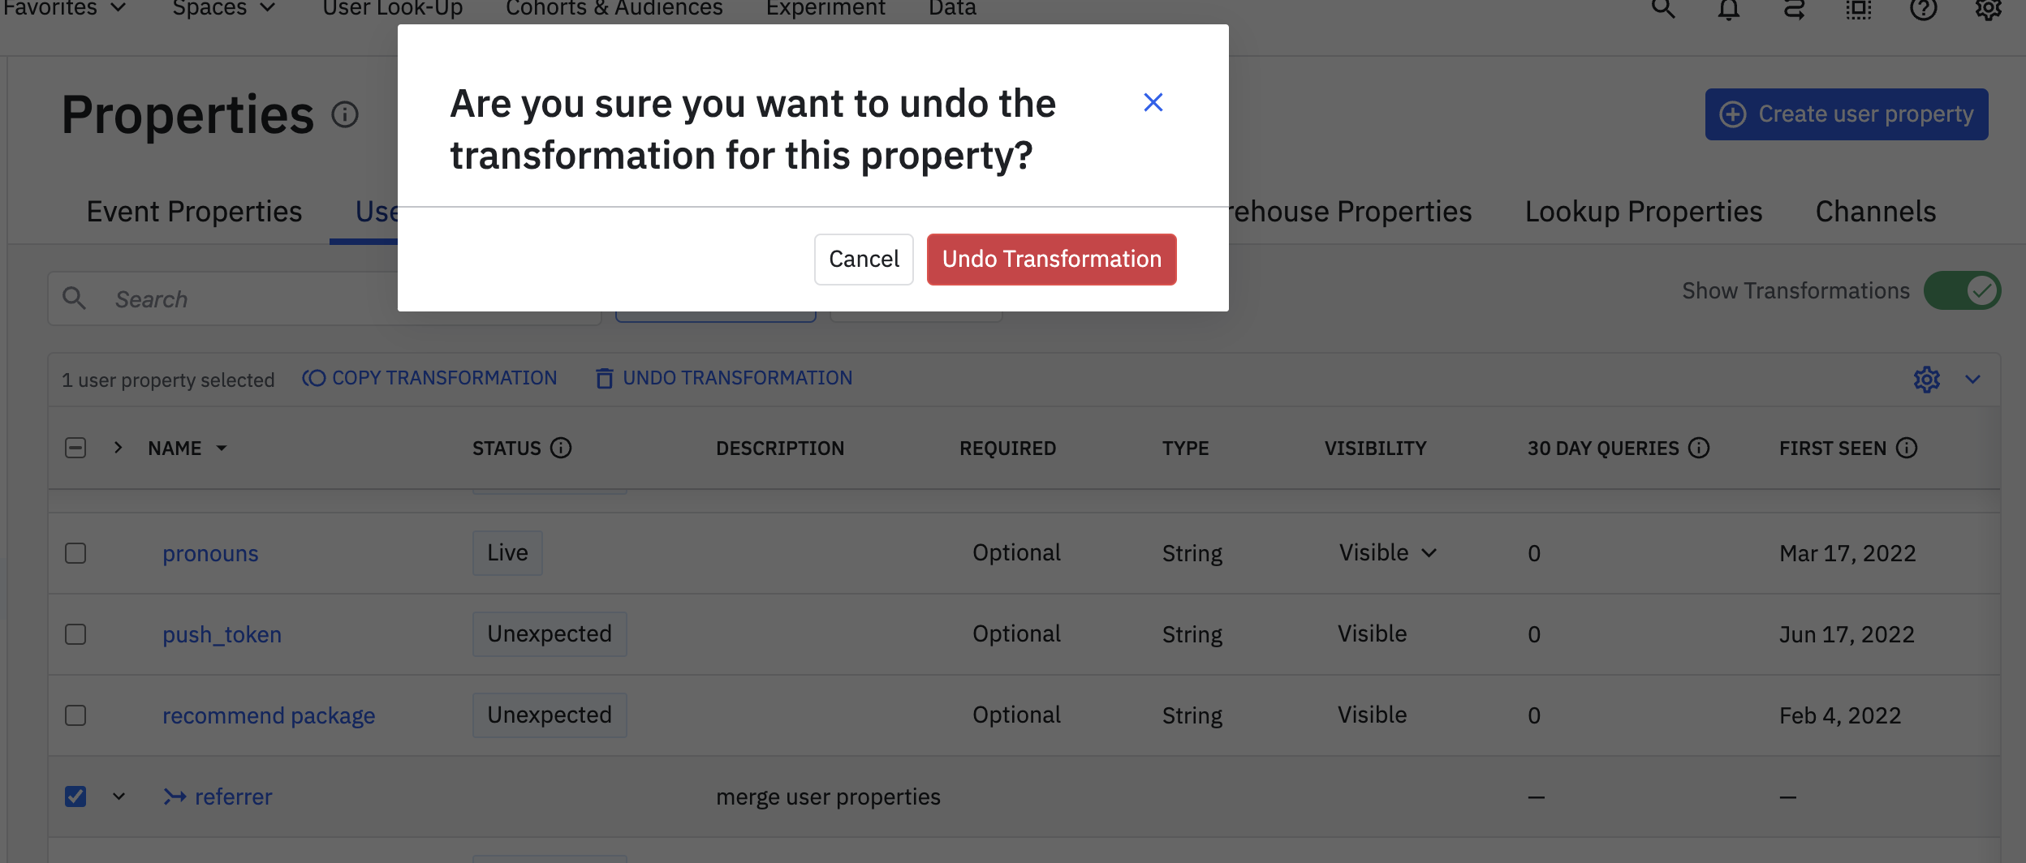
Task: Open the notifications bell icon
Action: click(1728, 9)
